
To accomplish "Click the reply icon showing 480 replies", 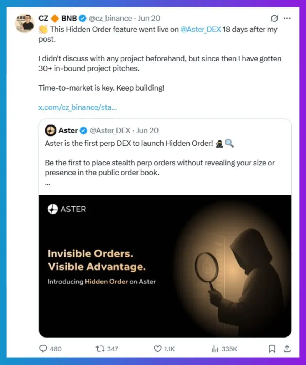I will (x=43, y=349).
